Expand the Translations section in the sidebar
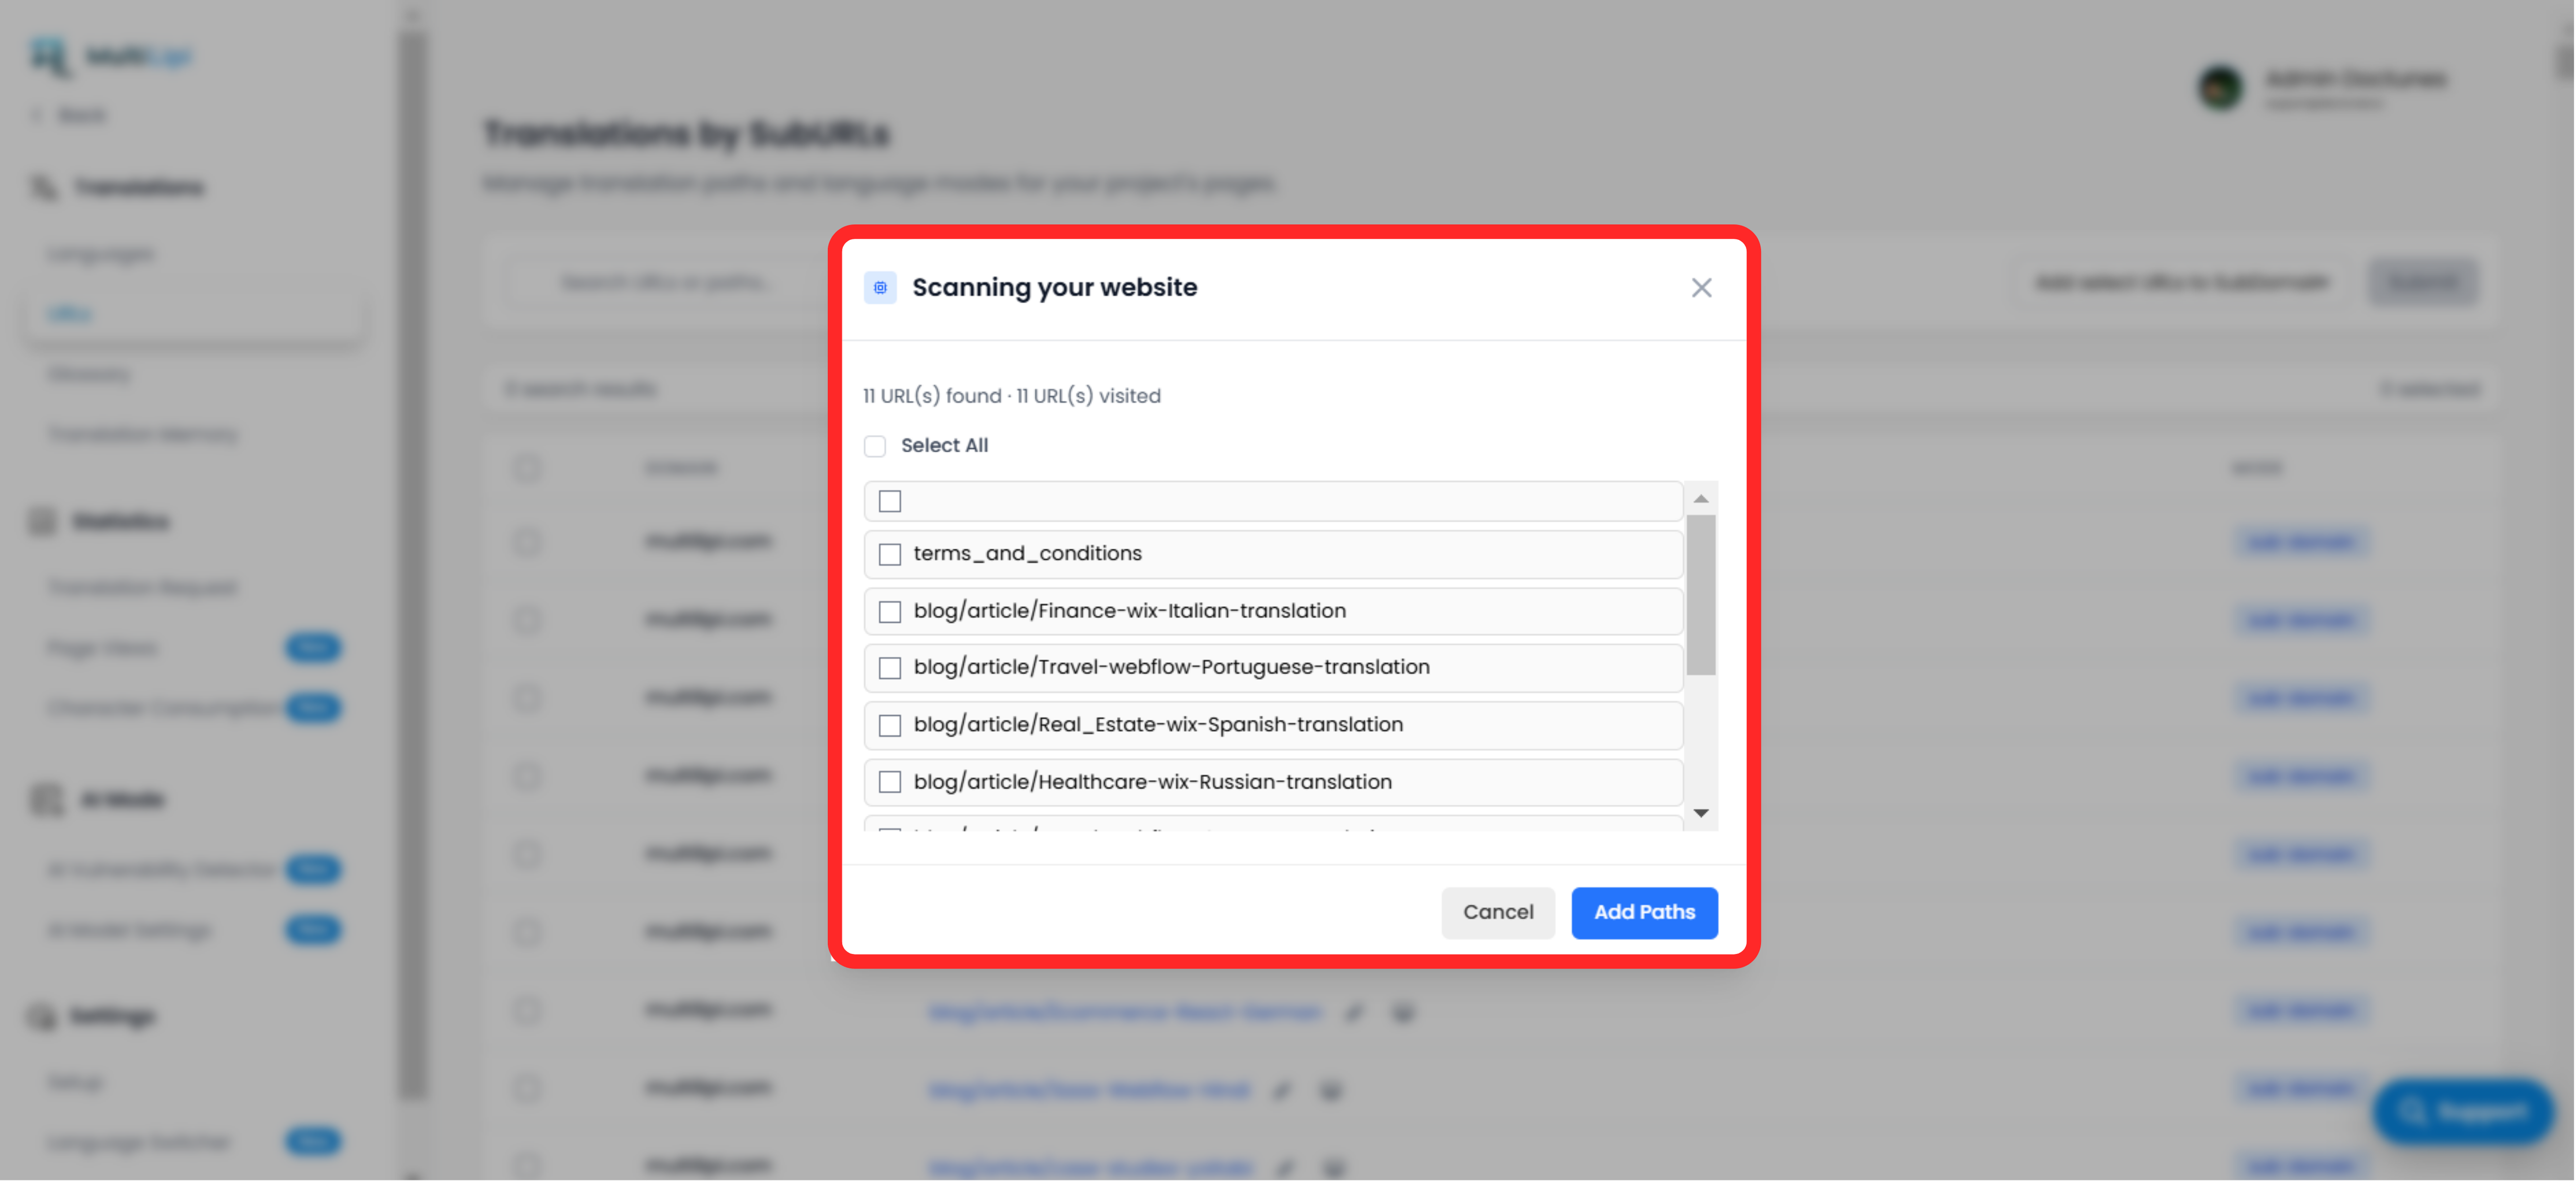Viewport: 2576px width, 1182px height. [139, 187]
